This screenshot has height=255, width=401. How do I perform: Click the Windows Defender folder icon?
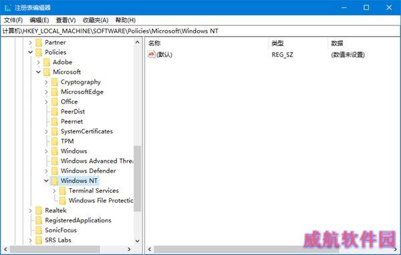[55, 171]
